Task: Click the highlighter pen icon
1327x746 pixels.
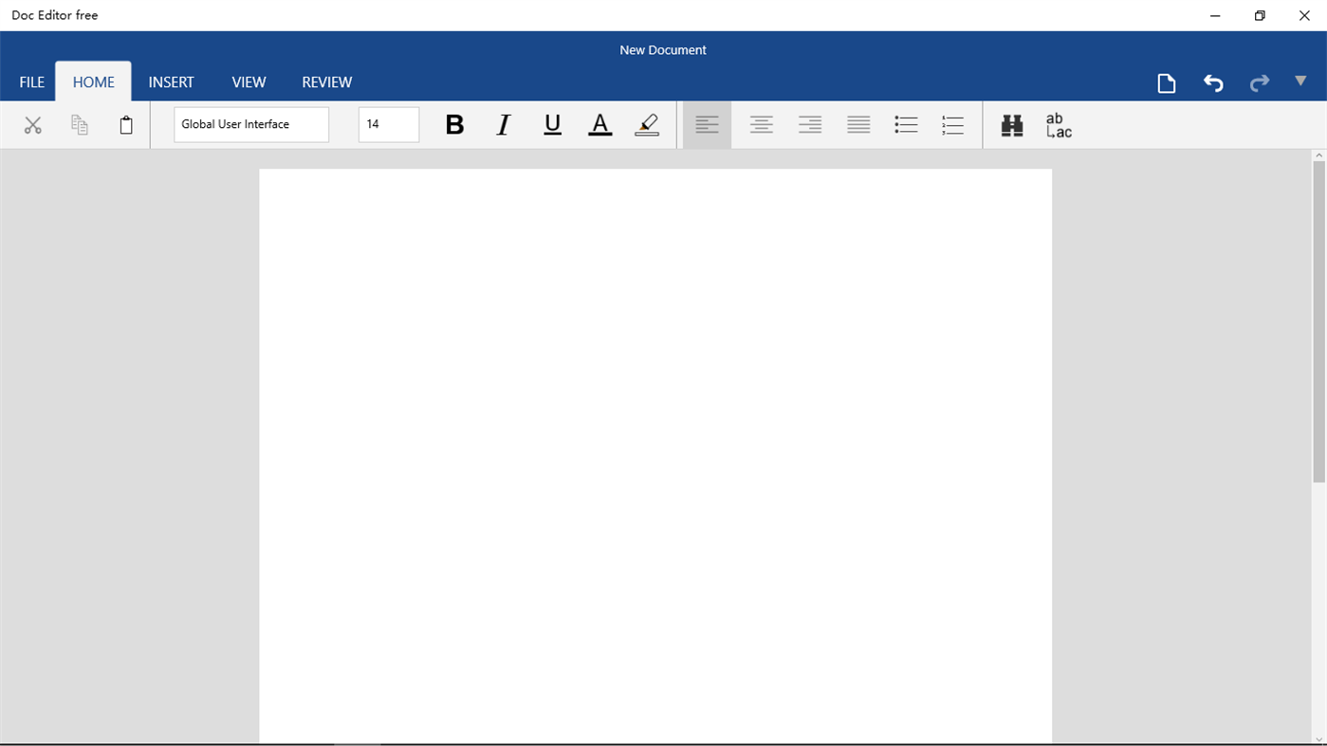Action: [x=646, y=124]
